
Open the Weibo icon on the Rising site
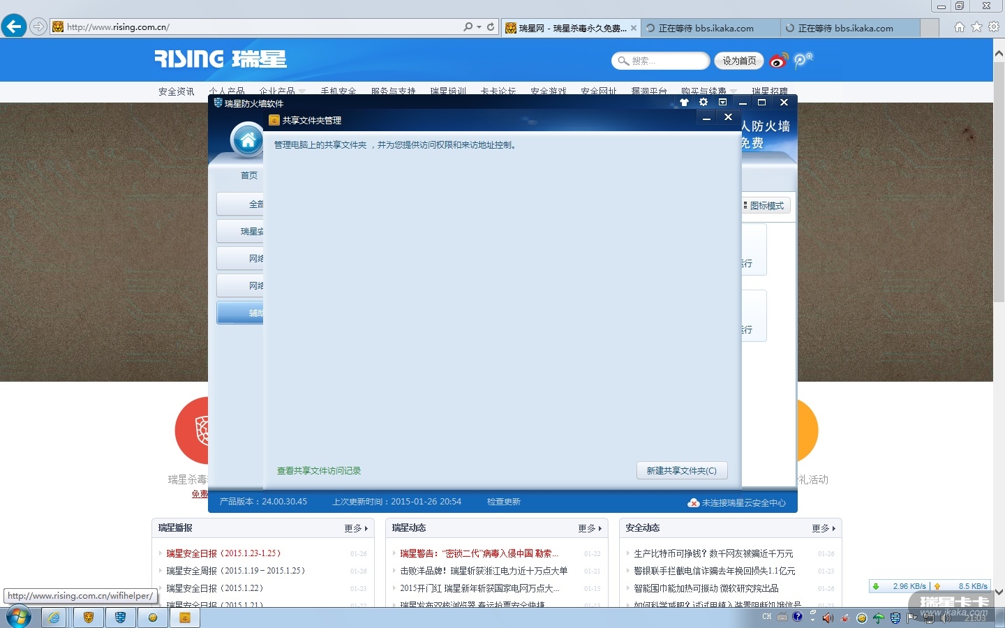[x=778, y=61]
